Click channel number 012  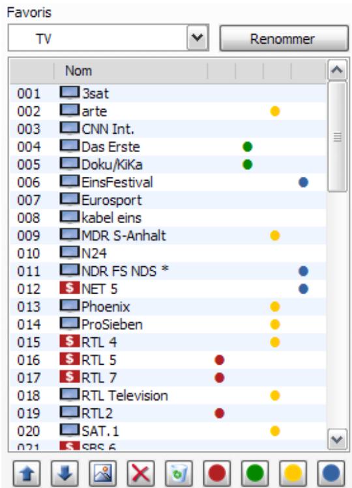(29, 289)
